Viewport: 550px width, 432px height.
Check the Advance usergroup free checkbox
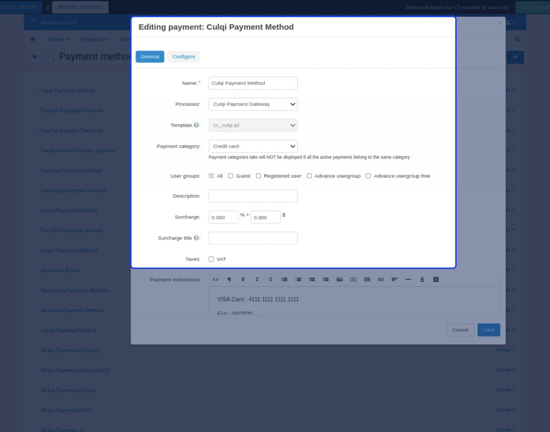point(368,176)
